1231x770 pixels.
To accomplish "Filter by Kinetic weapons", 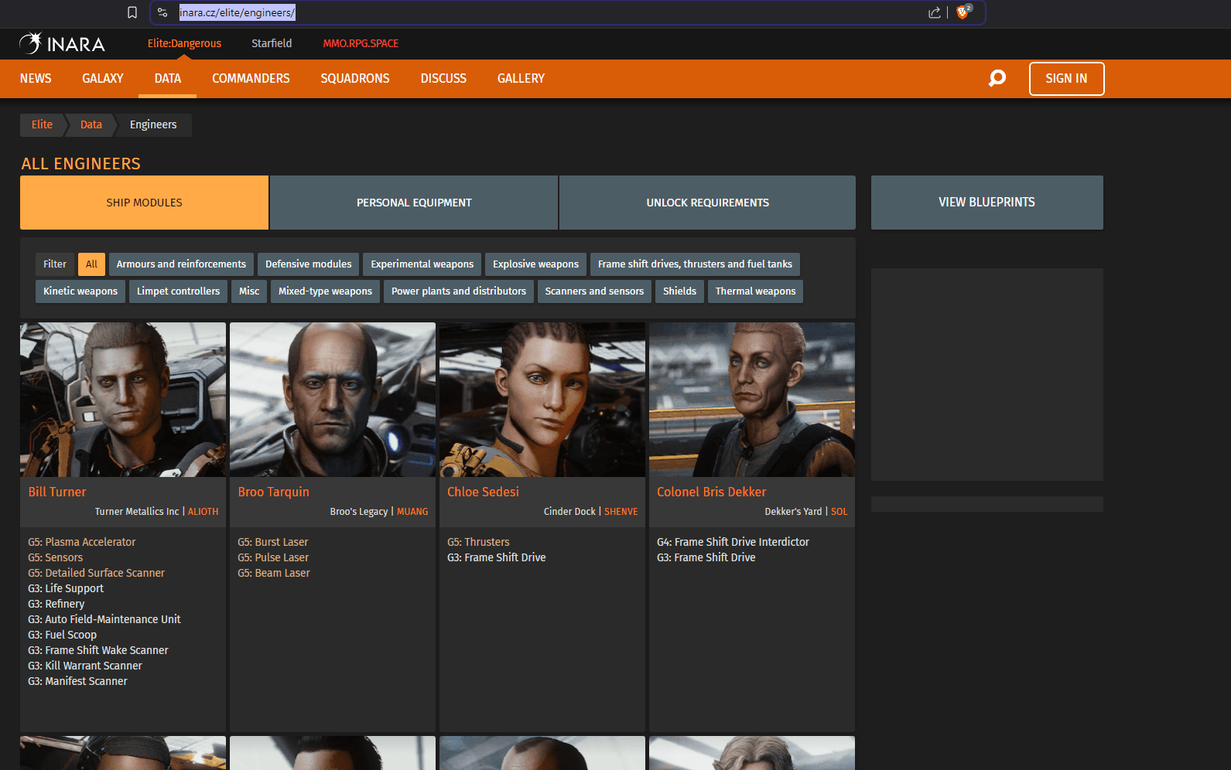I will click(80, 291).
